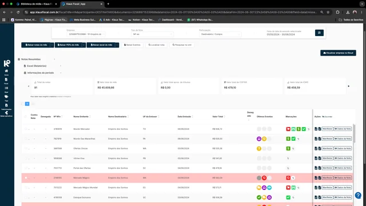
Task: Open dropdown arrow beside Baixar notas do mês
Action: tap(52, 45)
